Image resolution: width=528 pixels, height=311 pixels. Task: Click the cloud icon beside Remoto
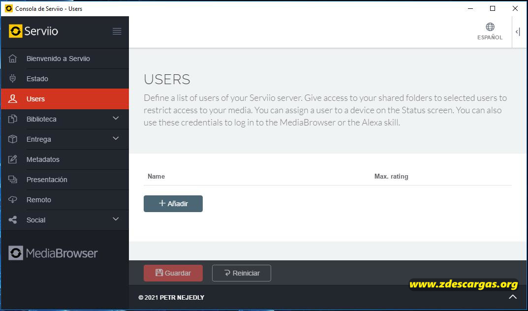tap(12, 200)
